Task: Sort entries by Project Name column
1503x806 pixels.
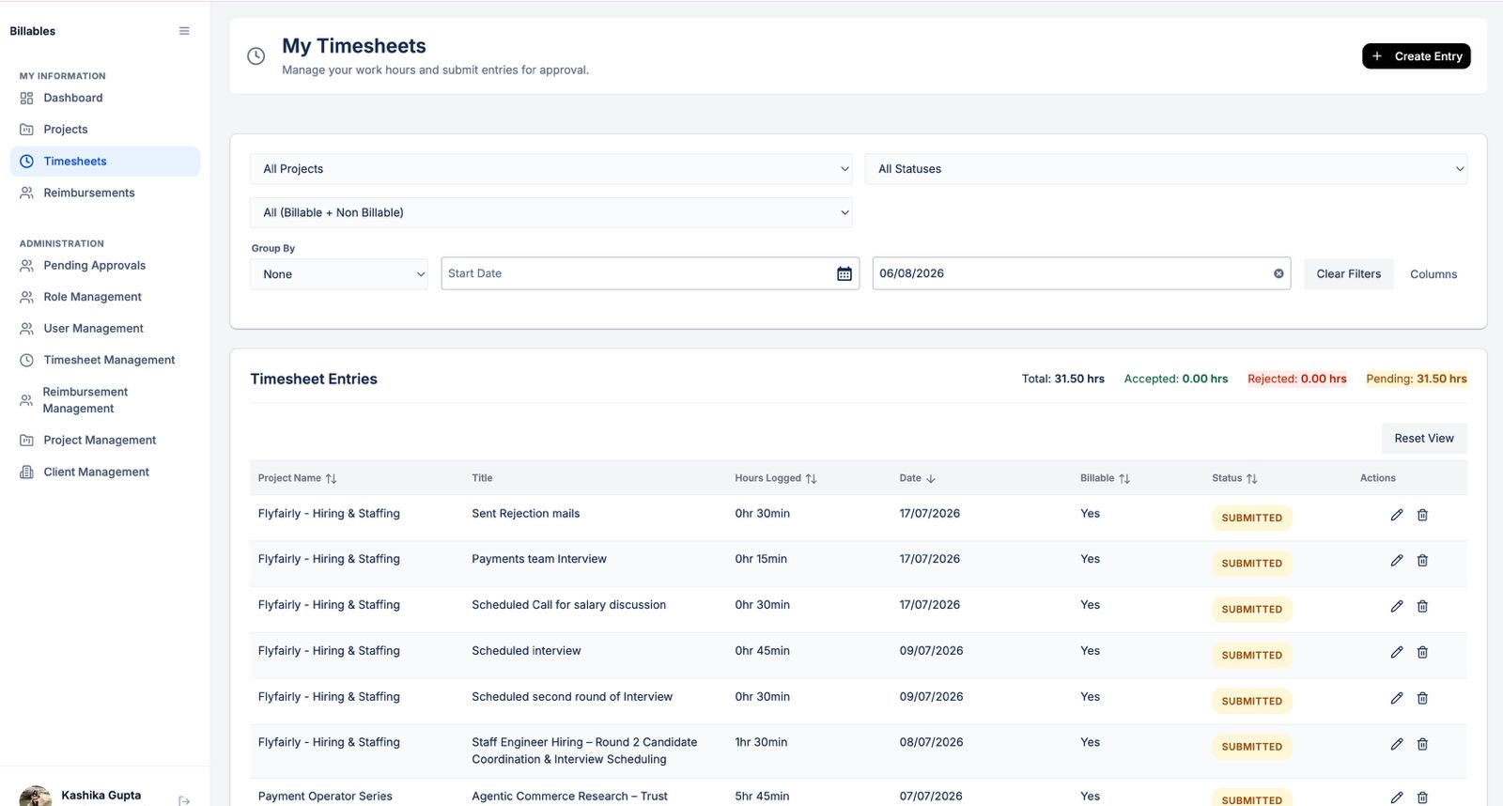Action: (x=297, y=478)
